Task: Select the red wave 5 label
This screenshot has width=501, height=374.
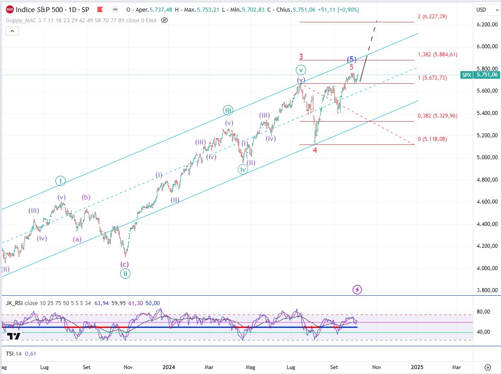Action: 351,67
